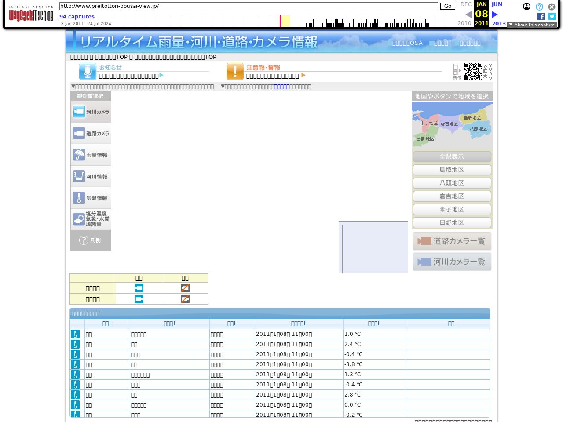This screenshot has width=563, height=422.
Task: Open the 雨量情報 umbrella icon
Action: (79, 155)
